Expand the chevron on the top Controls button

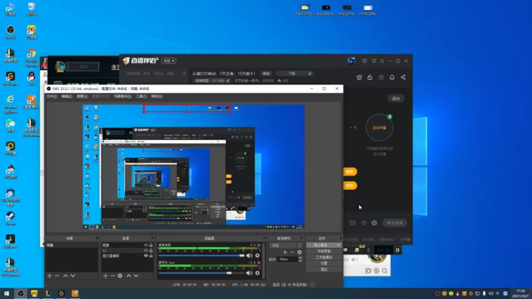coord(338,245)
